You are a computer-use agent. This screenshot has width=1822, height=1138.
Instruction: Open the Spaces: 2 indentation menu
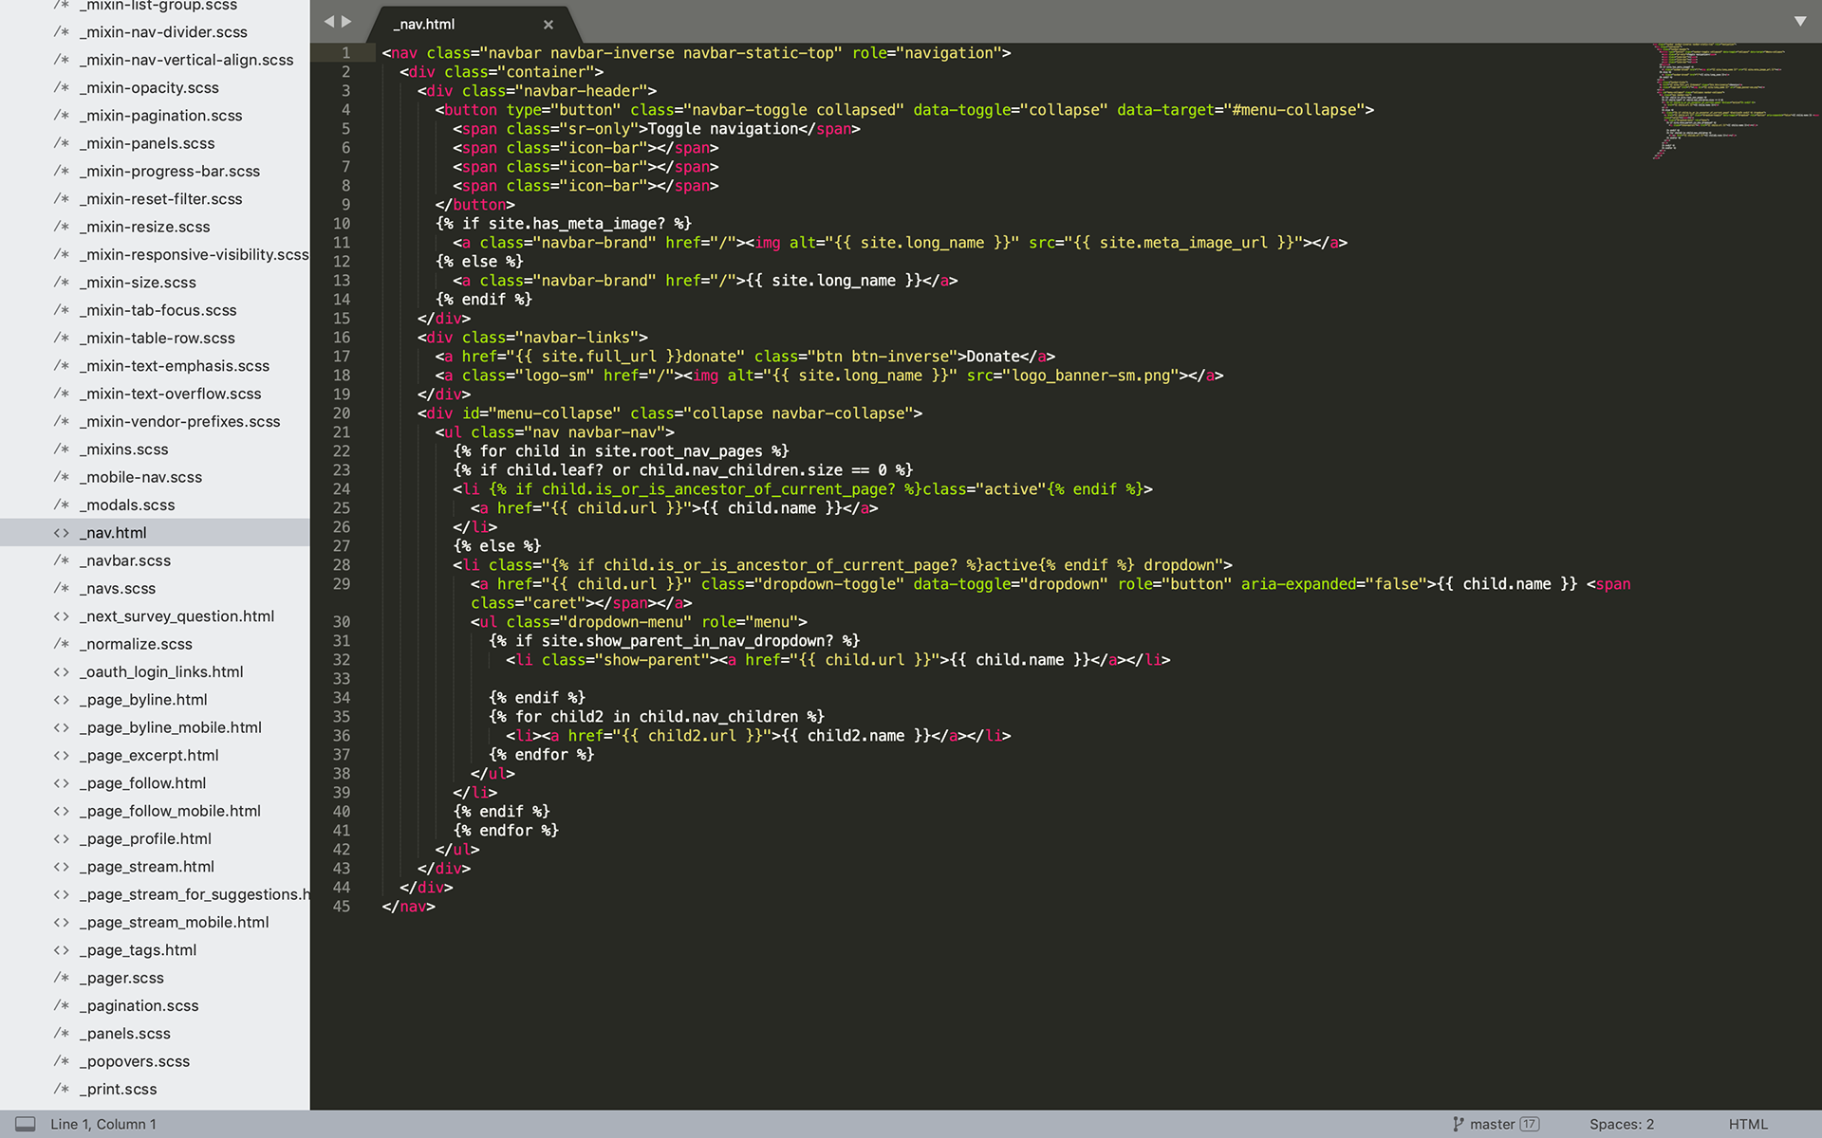pos(1621,1124)
